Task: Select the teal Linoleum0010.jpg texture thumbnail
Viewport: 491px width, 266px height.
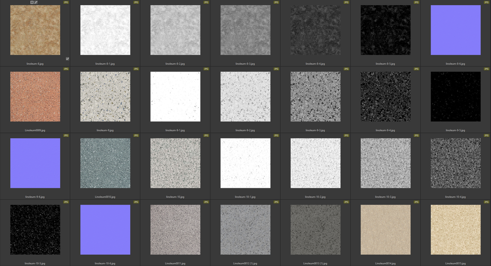Action: click(x=105, y=163)
